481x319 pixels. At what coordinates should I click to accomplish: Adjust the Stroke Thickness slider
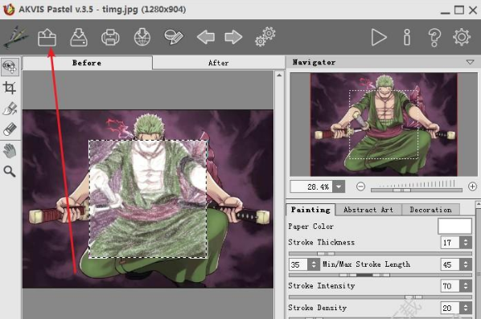tap(380, 253)
